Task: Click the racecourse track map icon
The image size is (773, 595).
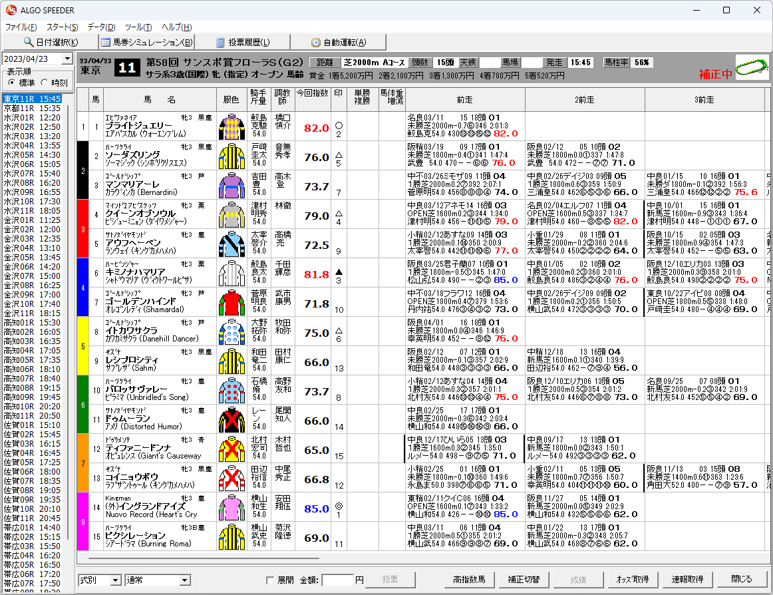Action: pos(752,68)
